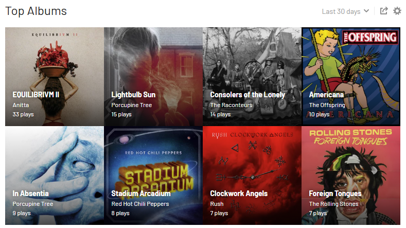Open the In Absentia album title
The image size is (406, 228).
tap(30, 194)
